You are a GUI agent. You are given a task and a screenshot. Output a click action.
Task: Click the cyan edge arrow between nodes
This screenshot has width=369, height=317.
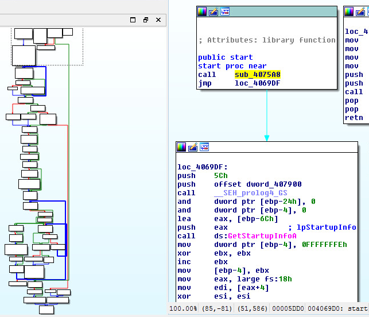coord(266,115)
